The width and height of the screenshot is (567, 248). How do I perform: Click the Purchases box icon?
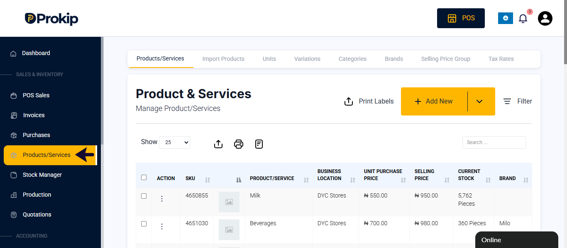(14, 135)
